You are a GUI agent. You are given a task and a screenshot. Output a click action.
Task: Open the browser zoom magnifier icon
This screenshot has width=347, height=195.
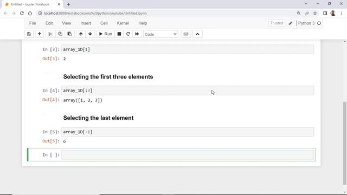point(299,13)
